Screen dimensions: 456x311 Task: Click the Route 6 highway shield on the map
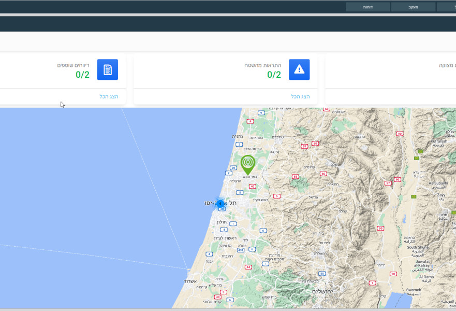pyautogui.click(x=262, y=230)
